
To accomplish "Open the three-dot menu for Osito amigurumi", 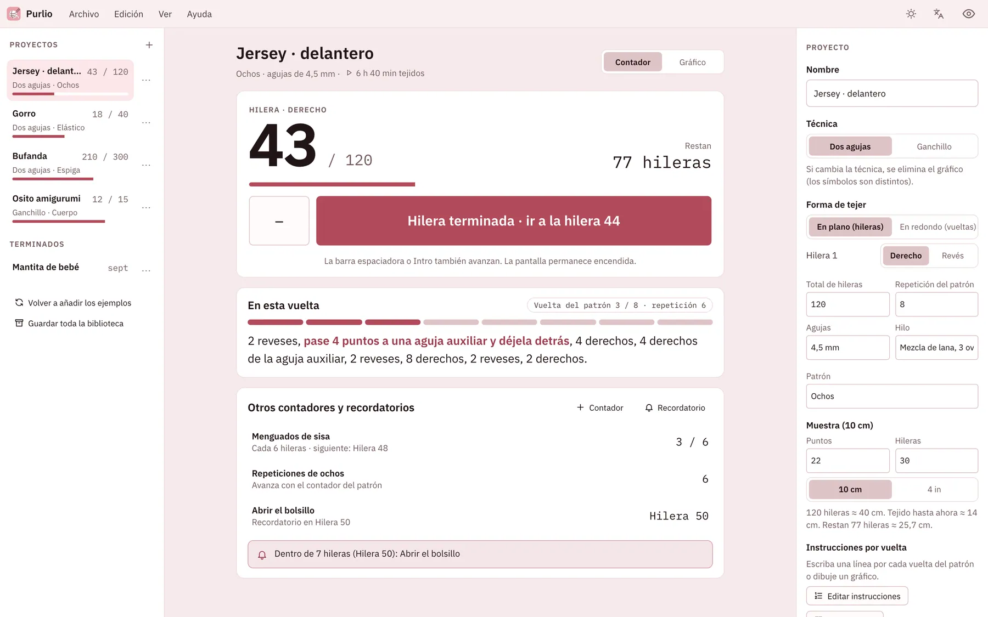I will tap(146, 207).
